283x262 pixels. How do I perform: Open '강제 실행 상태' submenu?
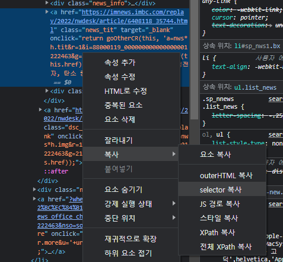pyautogui.click(x=131, y=204)
